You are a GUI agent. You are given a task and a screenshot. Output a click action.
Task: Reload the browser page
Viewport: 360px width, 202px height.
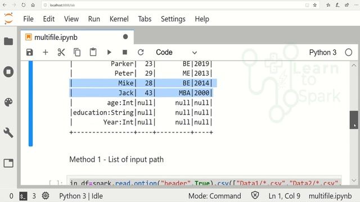[x=24, y=5]
